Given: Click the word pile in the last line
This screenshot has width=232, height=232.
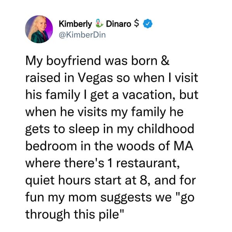Looking at the screenshot, I should point(109,215).
